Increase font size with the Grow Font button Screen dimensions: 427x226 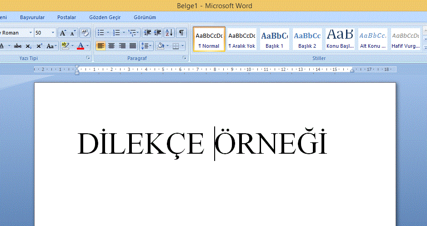(x=63, y=33)
